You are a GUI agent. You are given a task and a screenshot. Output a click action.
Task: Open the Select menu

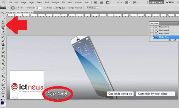[39, 2]
